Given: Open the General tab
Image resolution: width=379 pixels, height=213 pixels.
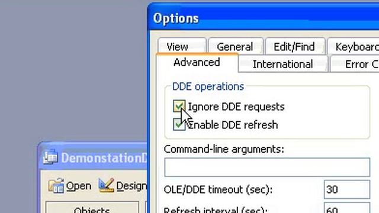Looking at the screenshot, I should pos(236,46).
